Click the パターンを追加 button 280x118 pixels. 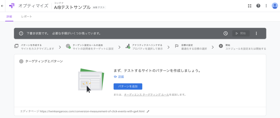(x=128, y=86)
